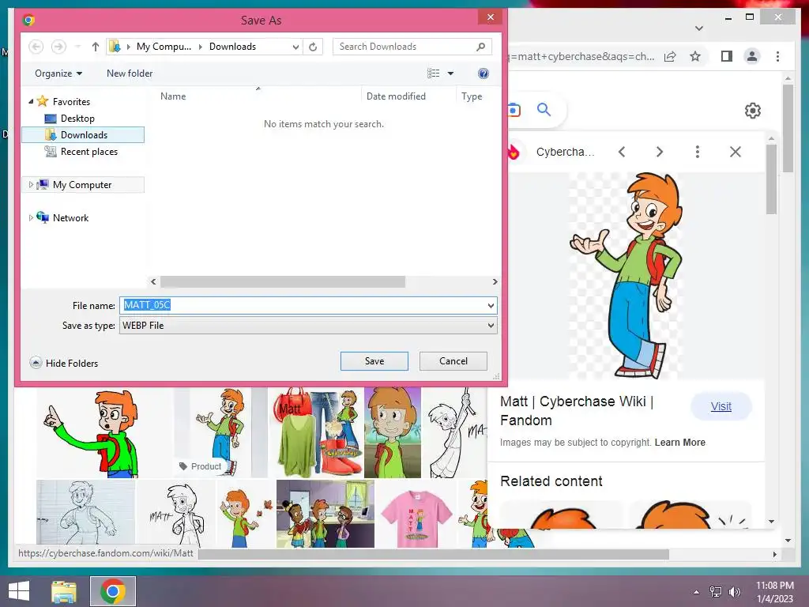Open File Explorer from the taskbar
Screen dimensions: 809x607
pyautogui.click(x=64, y=591)
